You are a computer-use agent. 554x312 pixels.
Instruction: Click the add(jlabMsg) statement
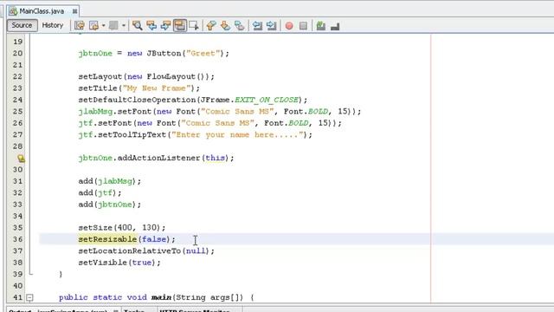110,181
